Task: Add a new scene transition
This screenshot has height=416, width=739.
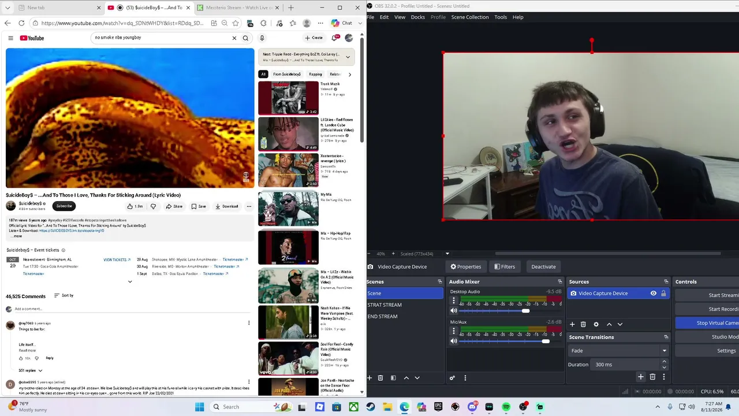Action: click(x=640, y=377)
